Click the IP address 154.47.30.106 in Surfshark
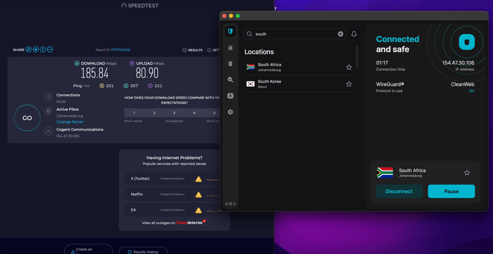This screenshot has width=493, height=254. [458, 63]
